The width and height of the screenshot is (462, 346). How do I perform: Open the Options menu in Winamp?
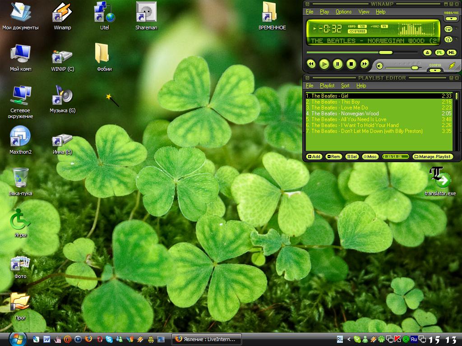point(343,12)
